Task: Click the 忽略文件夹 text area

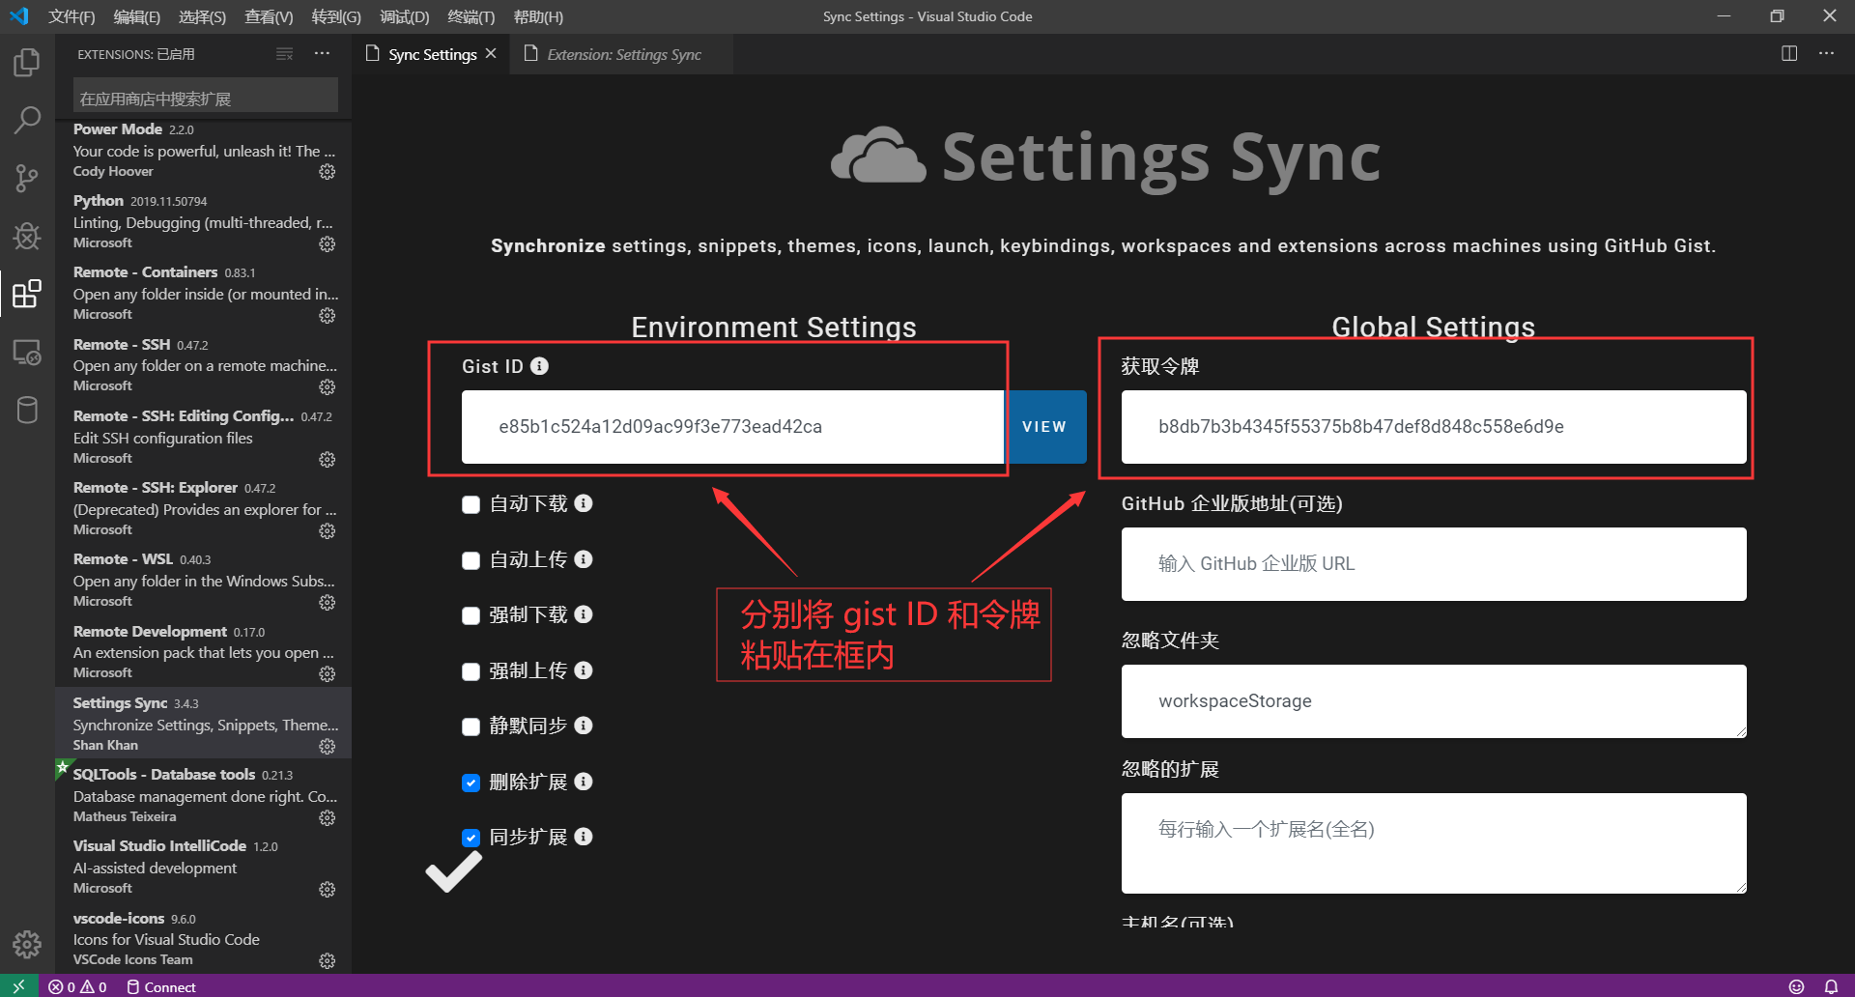Action: 1434,701
